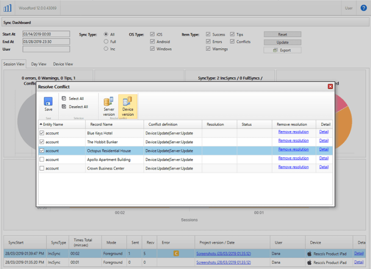Close the Resolve Conflict dialog
This screenshot has height=269, width=371.
point(331,87)
